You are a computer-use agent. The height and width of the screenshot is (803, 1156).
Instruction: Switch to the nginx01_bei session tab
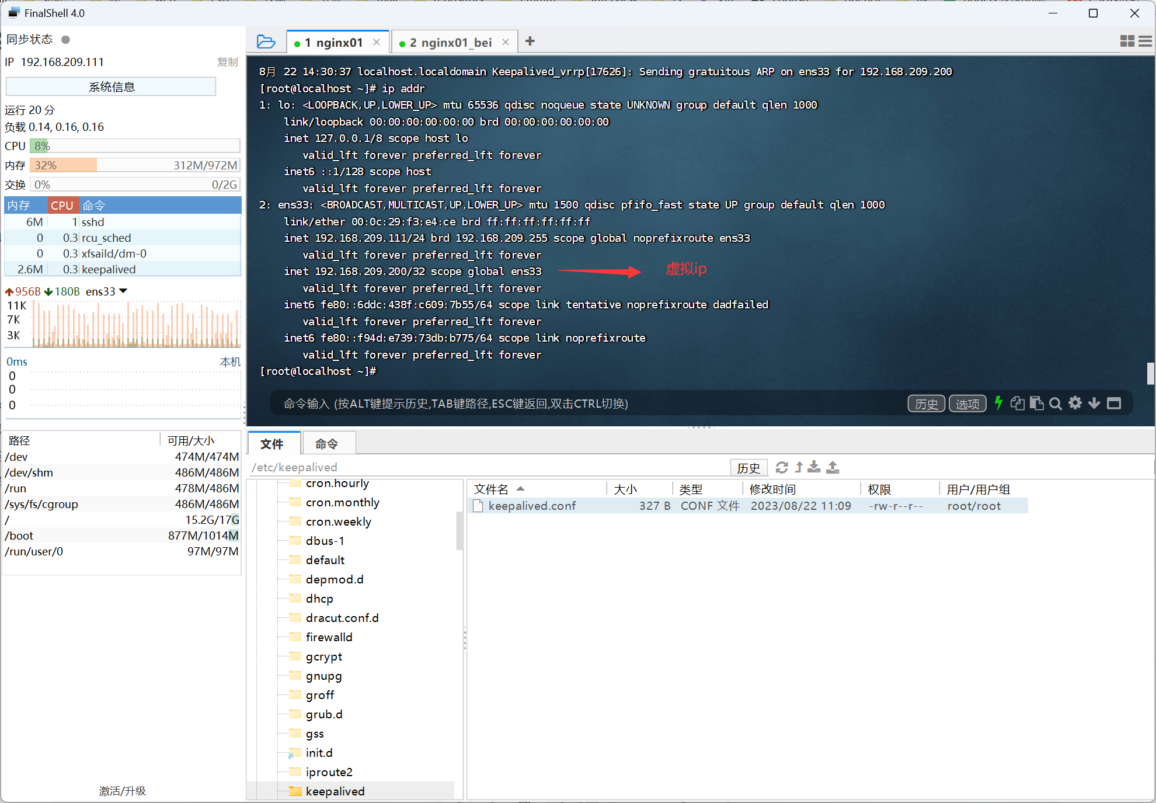coord(455,42)
